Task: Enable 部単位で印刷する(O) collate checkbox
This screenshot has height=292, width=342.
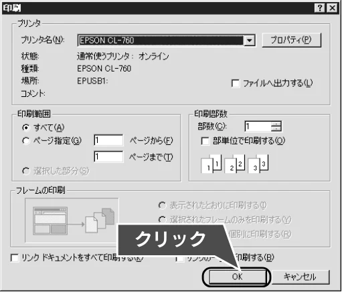Action: [x=205, y=141]
